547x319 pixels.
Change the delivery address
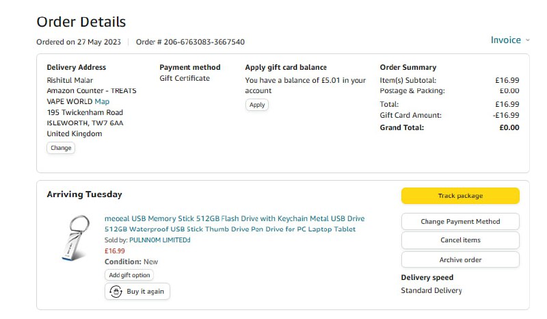click(61, 148)
